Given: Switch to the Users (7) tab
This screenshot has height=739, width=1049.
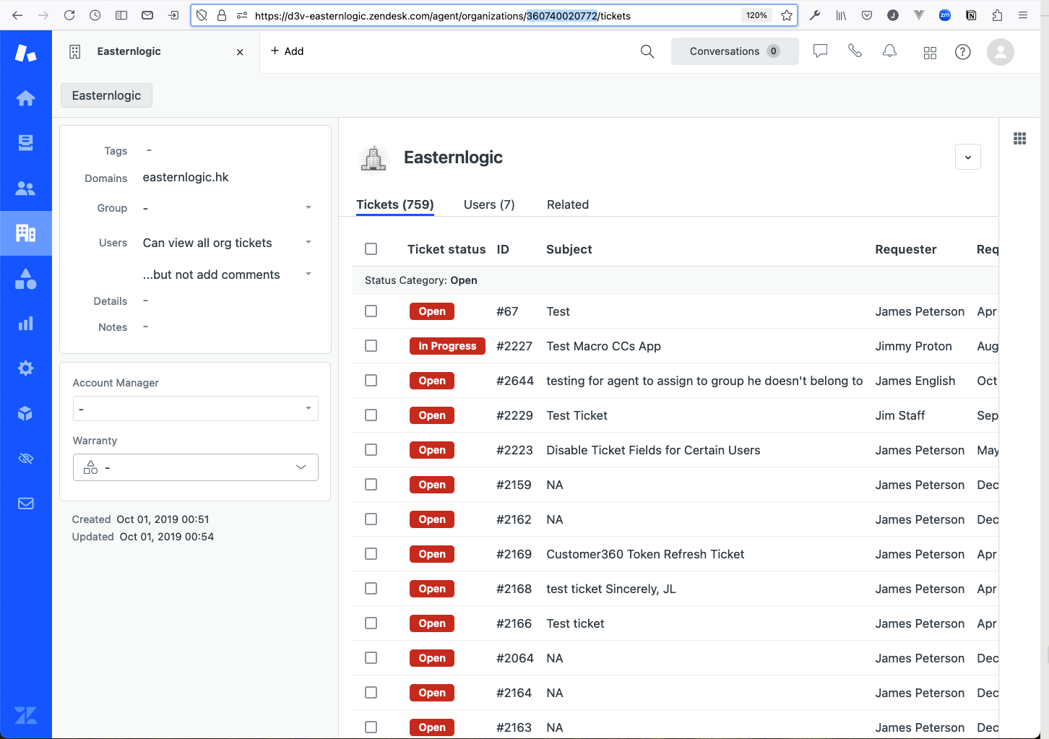Looking at the screenshot, I should (x=489, y=204).
